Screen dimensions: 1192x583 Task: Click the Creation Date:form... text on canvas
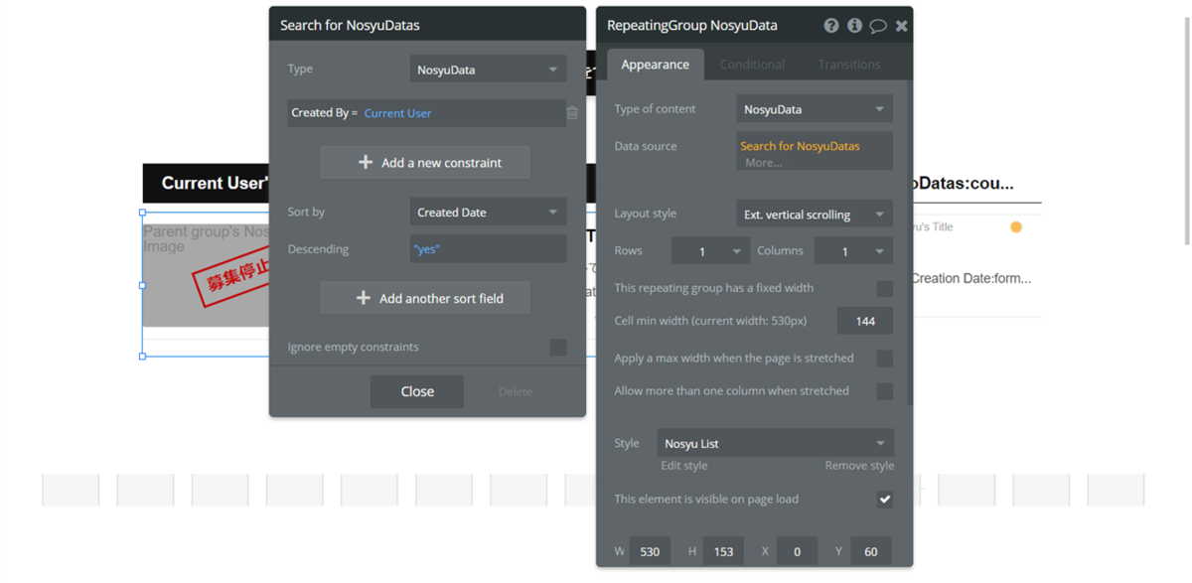[970, 279]
